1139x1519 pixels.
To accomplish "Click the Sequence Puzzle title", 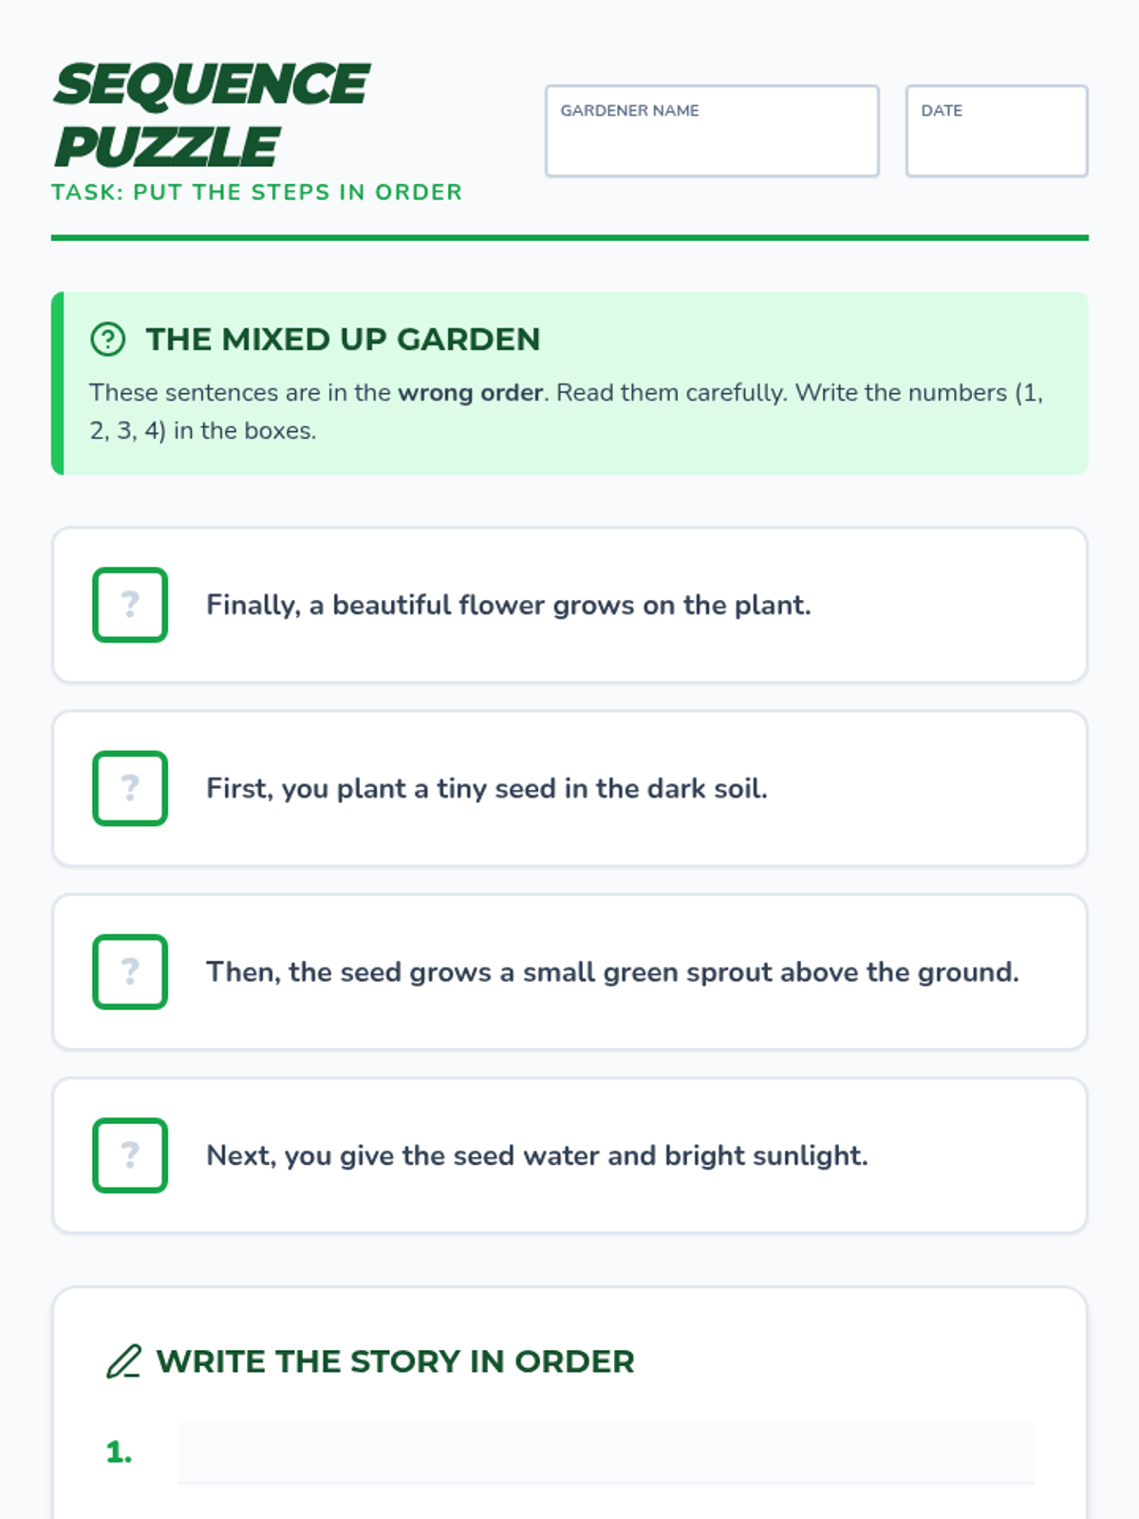I will click(x=211, y=114).
